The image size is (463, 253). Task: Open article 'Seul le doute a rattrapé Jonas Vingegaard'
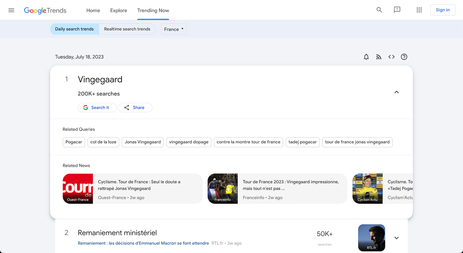coord(139,185)
